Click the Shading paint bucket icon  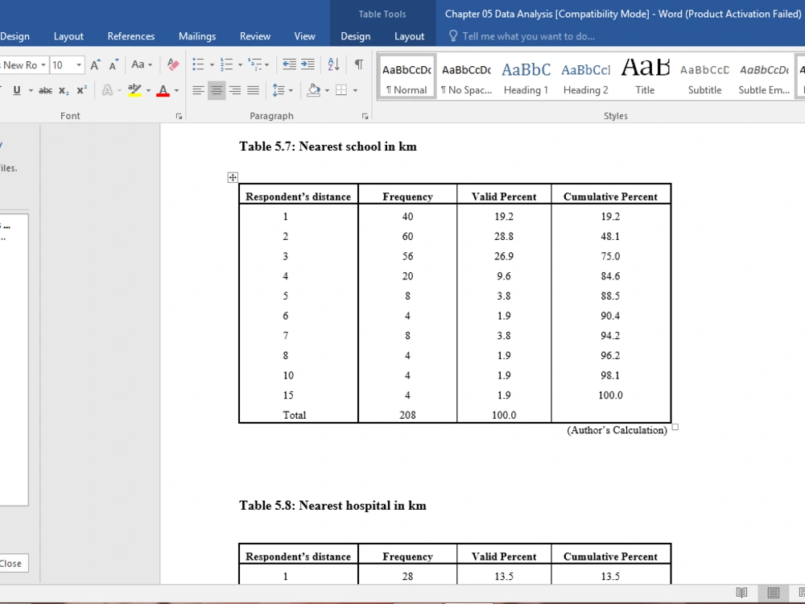click(314, 90)
